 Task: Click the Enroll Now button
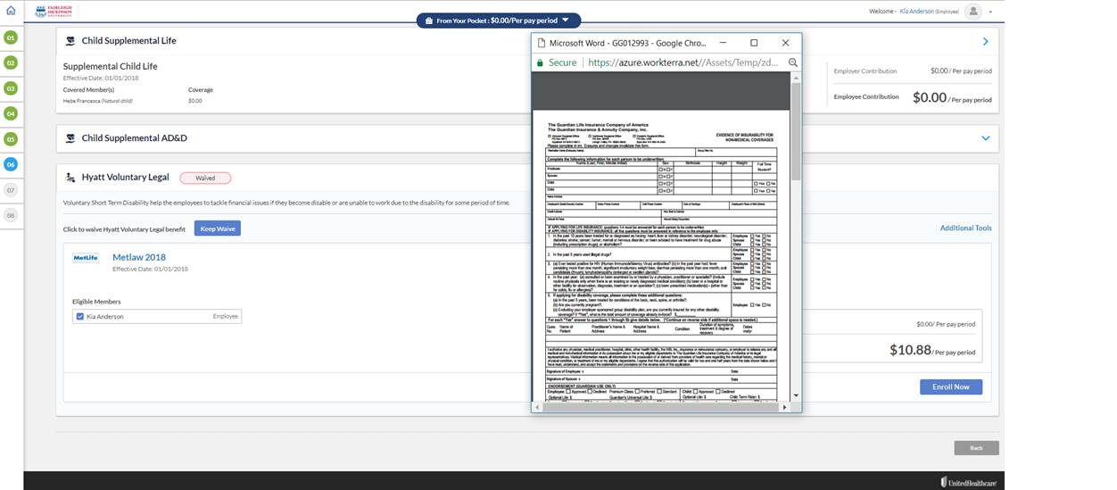[x=950, y=386]
